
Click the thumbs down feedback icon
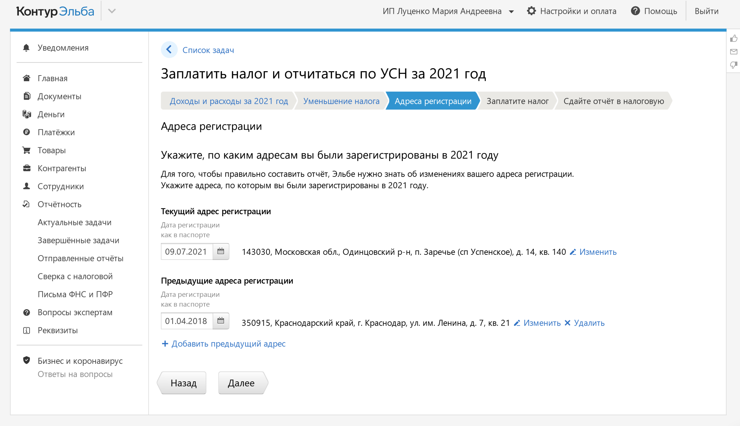click(734, 65)
